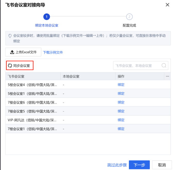Bind the 7楼会议室5 room
This screenshot has width=174, height=170.
coord(121,111)
